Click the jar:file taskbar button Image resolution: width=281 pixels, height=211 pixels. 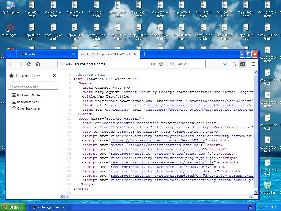(51, 207)
